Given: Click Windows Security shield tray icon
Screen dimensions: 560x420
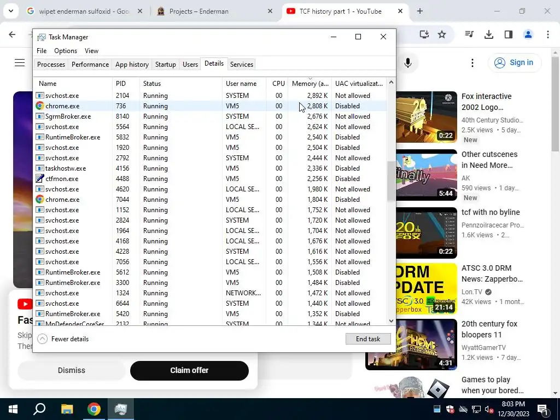Looking at the screenshot, I should (450, 409).
